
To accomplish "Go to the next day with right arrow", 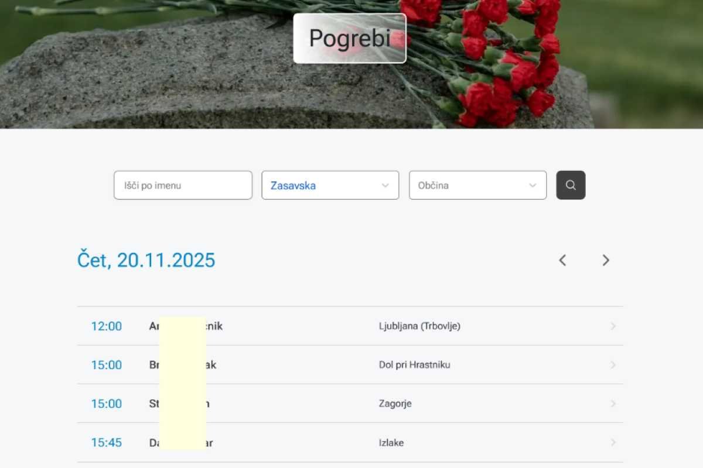I will (x=606, y=260).
